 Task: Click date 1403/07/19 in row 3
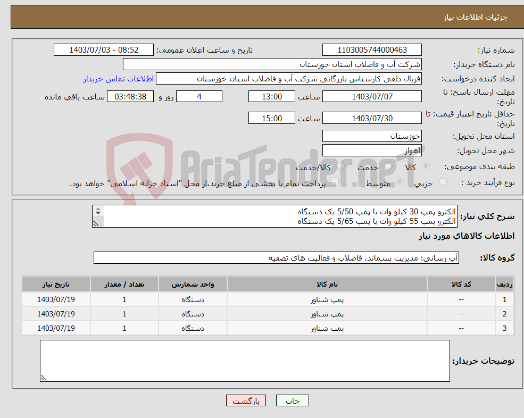[x=56, y=329]
